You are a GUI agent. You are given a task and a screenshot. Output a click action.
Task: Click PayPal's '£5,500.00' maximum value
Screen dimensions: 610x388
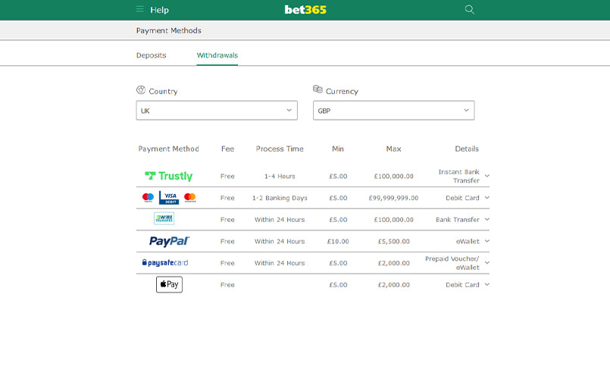click(394, 242)
